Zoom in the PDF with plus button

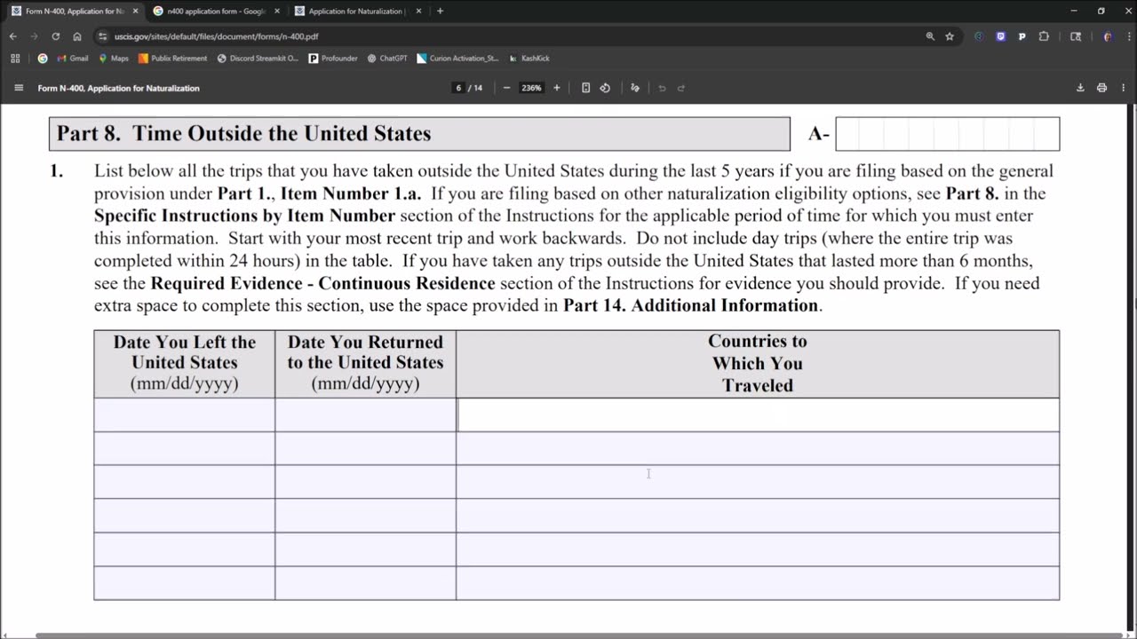[557, 88]
